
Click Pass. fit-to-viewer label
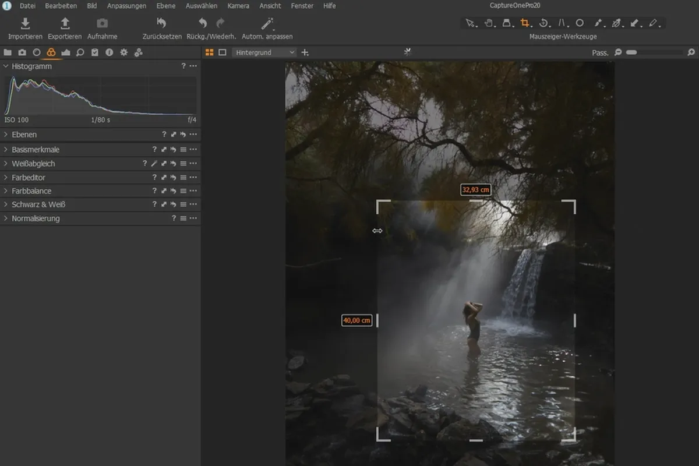pos(600,52)
